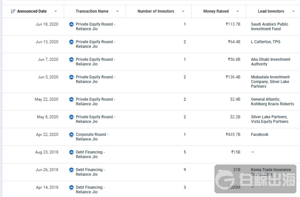
Task: Click the Jio logo beside Jun 18, 2020 round
Action: coord(71,25)
